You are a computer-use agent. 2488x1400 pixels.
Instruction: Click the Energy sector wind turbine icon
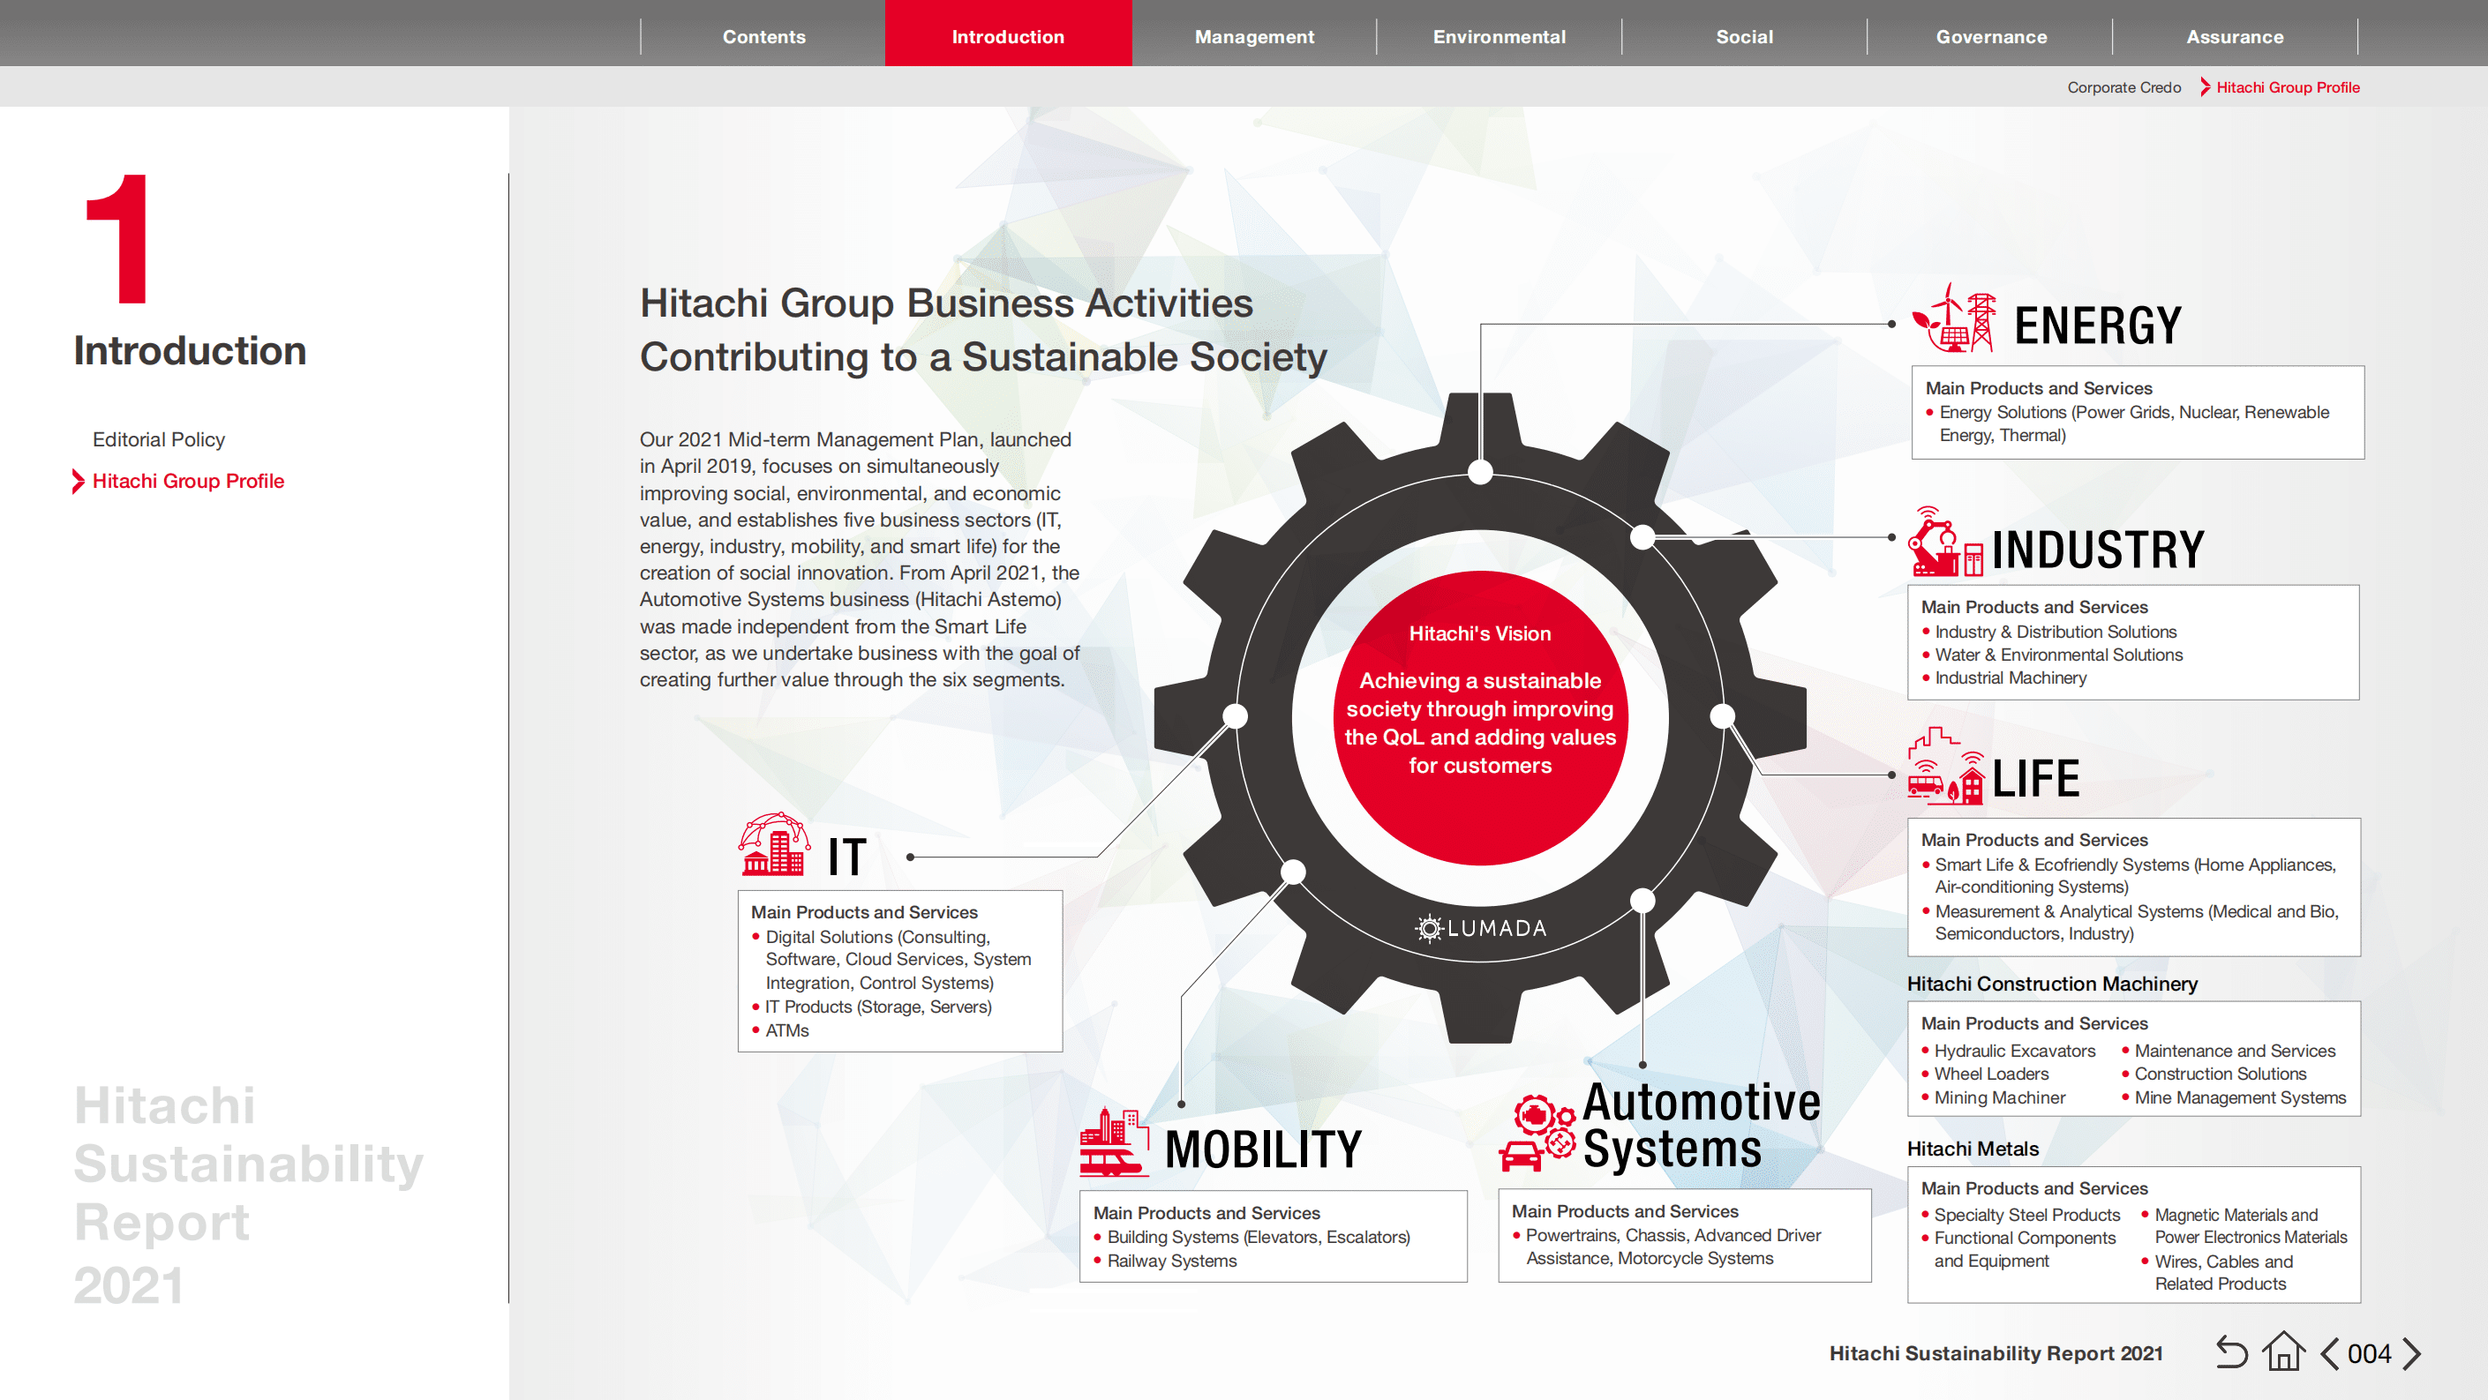1954,318
